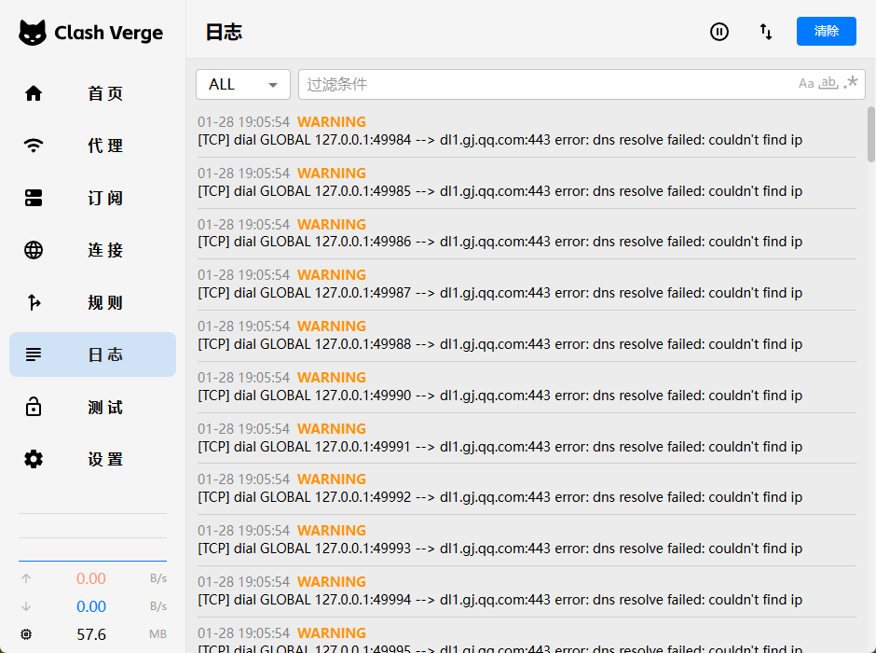Viewport: 876px width, 653px height.
Task: Click the log list vertical scrollbar
Action: (871, 133)
